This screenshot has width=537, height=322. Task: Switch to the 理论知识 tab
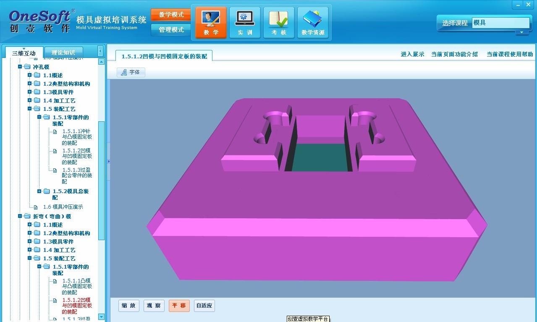click(x=63, y=52)
